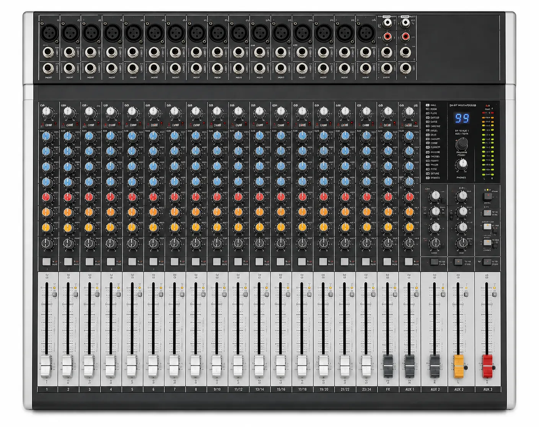Screen dimensions: 539x427
Task: Click the upper orange knob on channel 9/10
Action: (217, 212)
